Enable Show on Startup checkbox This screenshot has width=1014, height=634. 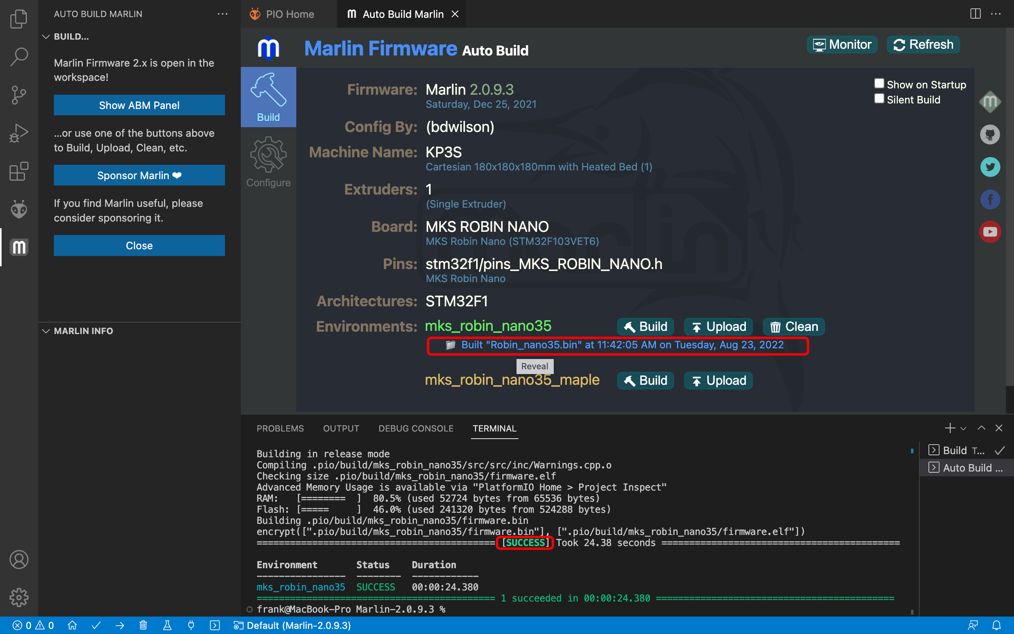[879, 84]
